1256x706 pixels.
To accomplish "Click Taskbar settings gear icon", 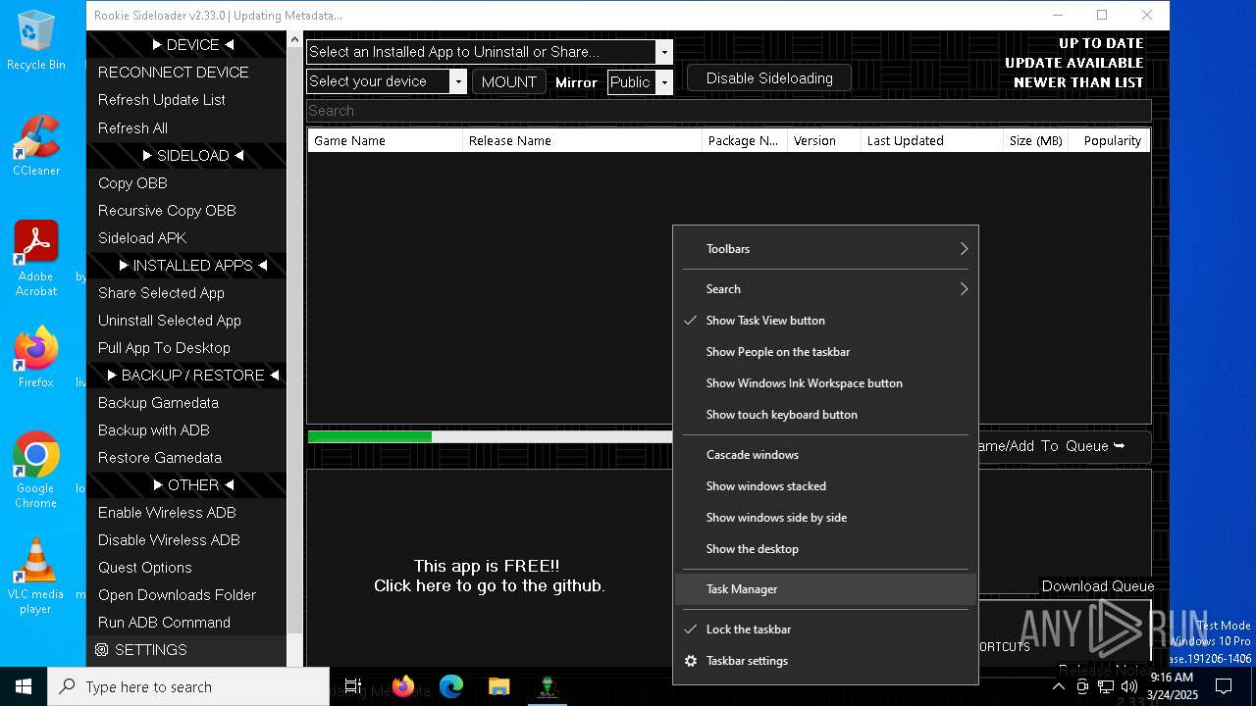I will point(691,661).
